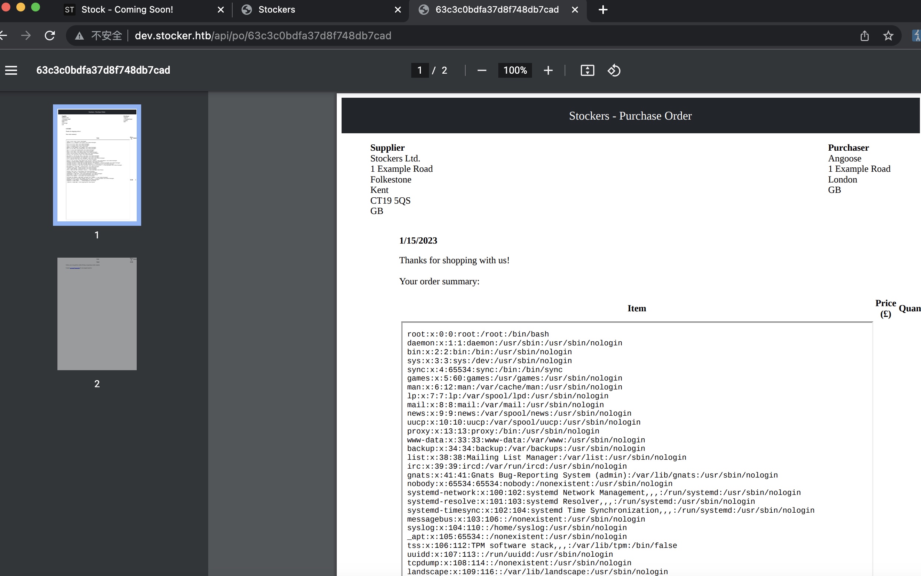Click the PDF page number field
The image size is (921, 576).
click(419, 70)
